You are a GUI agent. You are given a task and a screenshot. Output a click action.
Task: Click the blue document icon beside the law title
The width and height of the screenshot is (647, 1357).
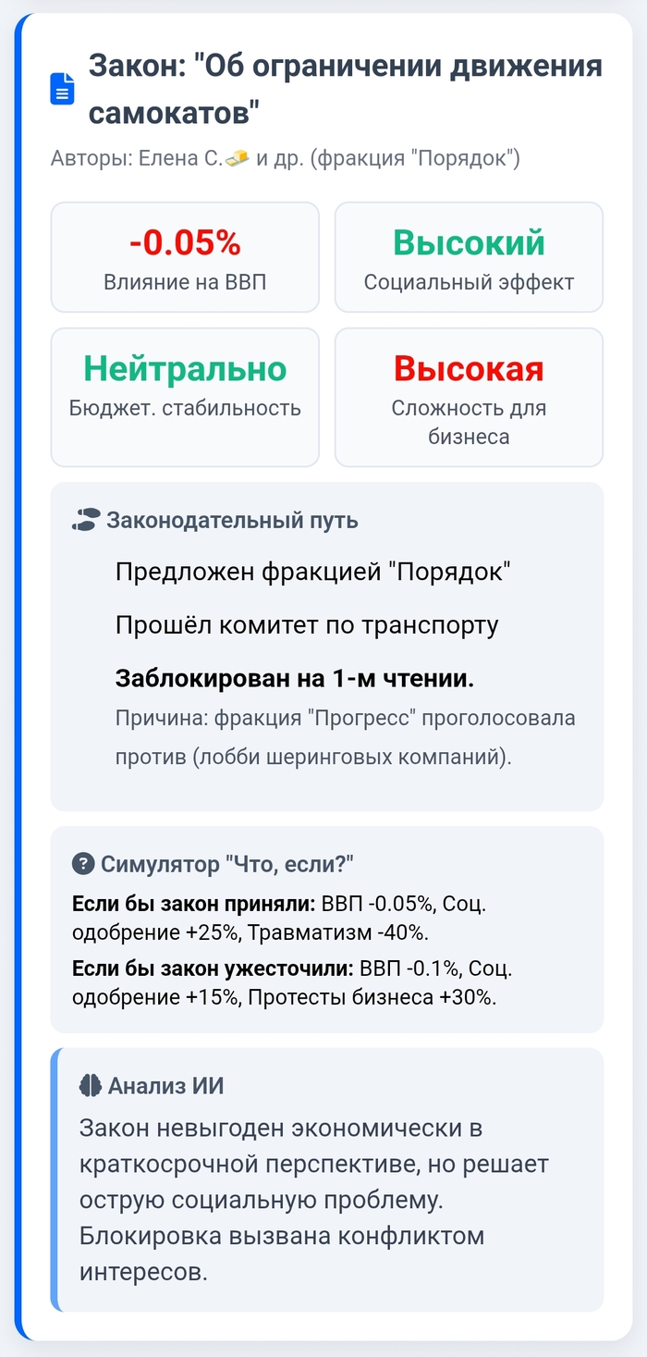coord(62,91)
